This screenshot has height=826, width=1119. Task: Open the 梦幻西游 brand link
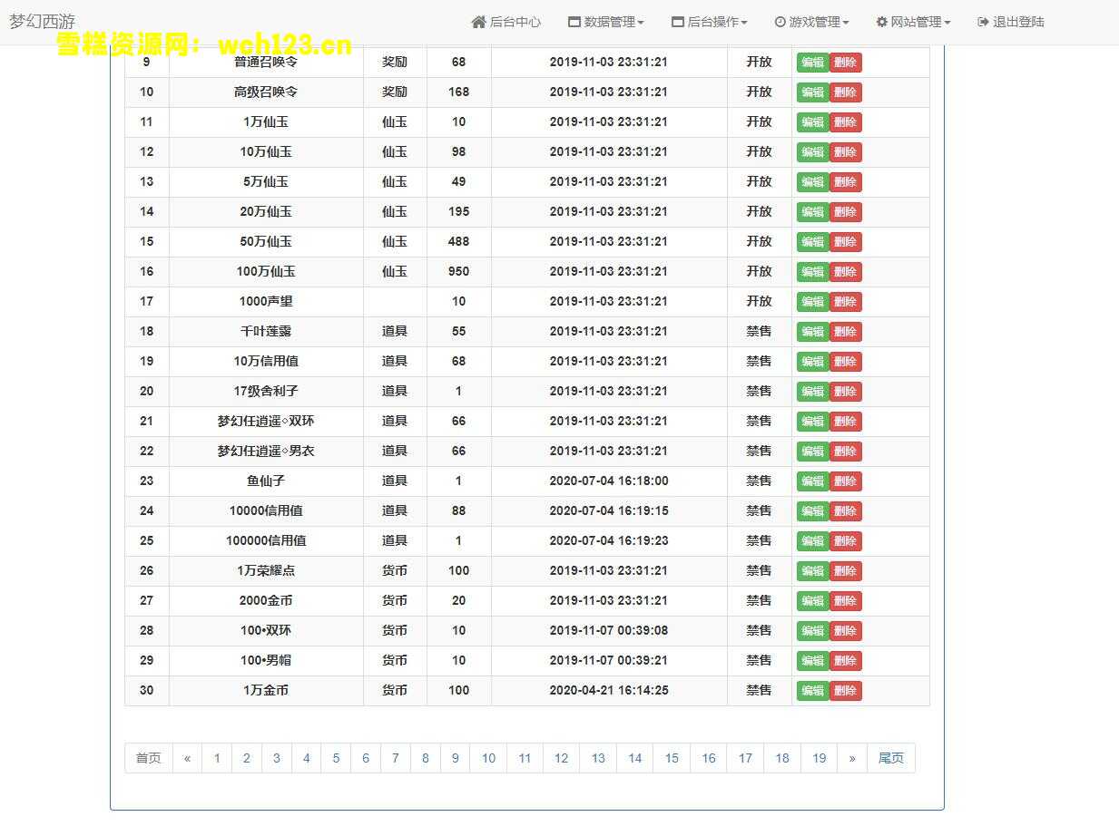[x=43, y=22]
